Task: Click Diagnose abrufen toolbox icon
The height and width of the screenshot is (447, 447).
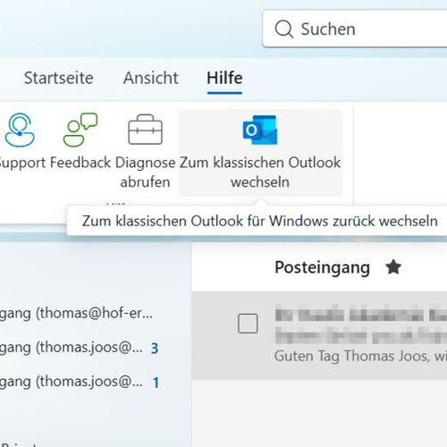Action: [x=145, y=130]
